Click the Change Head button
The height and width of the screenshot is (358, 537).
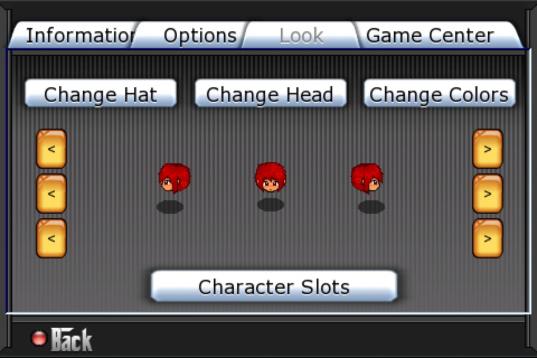coord(271,93)
